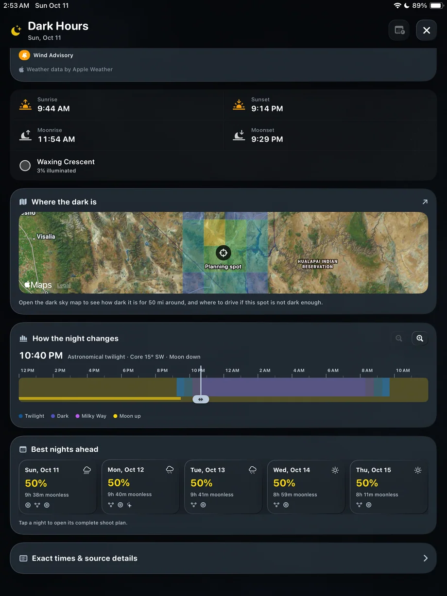Grab the timeline scrubber handle
Screen dimensions: 447x596
pos(201,399)
